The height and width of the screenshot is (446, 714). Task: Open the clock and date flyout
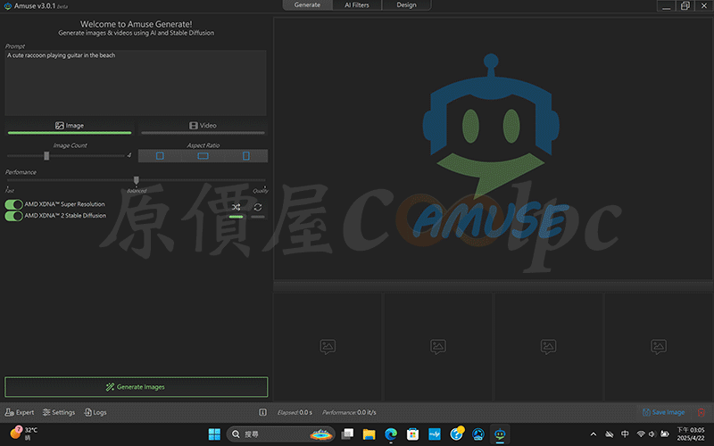[x=690, y=434]
